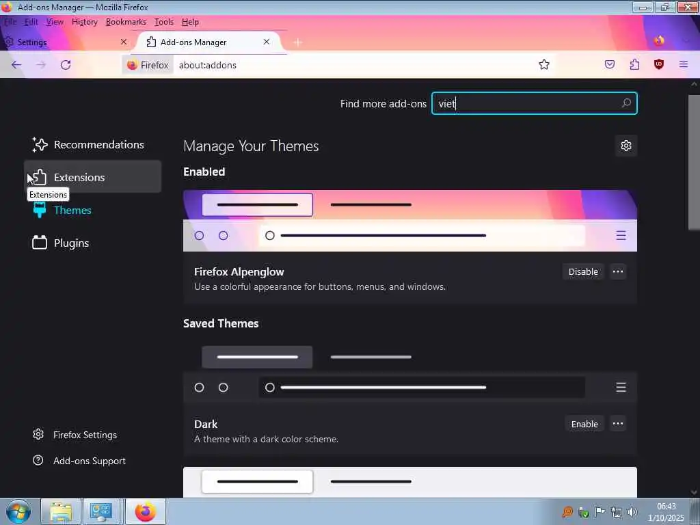Open Recommendations in the sidebar
The width and height of the screenshot is (700, 525).
point(92,145)
